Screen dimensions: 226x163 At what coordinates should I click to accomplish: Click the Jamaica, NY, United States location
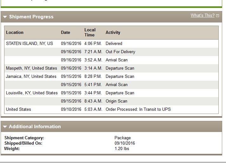click(31, 76)
